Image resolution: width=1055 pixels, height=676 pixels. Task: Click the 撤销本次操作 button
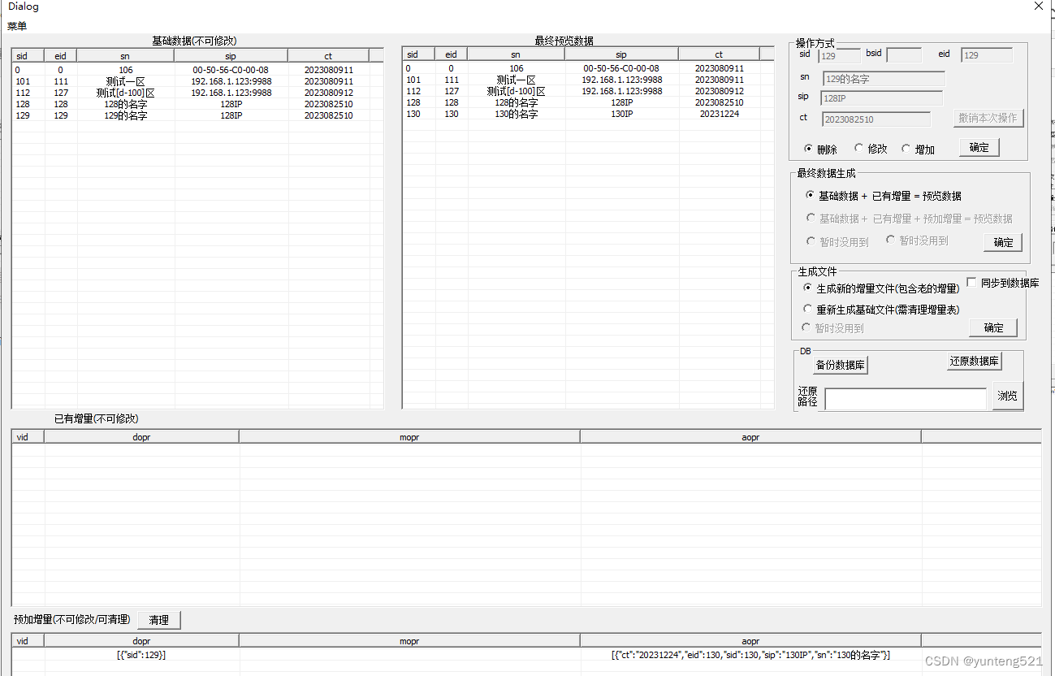988,118
